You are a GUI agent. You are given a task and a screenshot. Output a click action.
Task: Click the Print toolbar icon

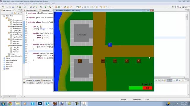click(13, 7)
